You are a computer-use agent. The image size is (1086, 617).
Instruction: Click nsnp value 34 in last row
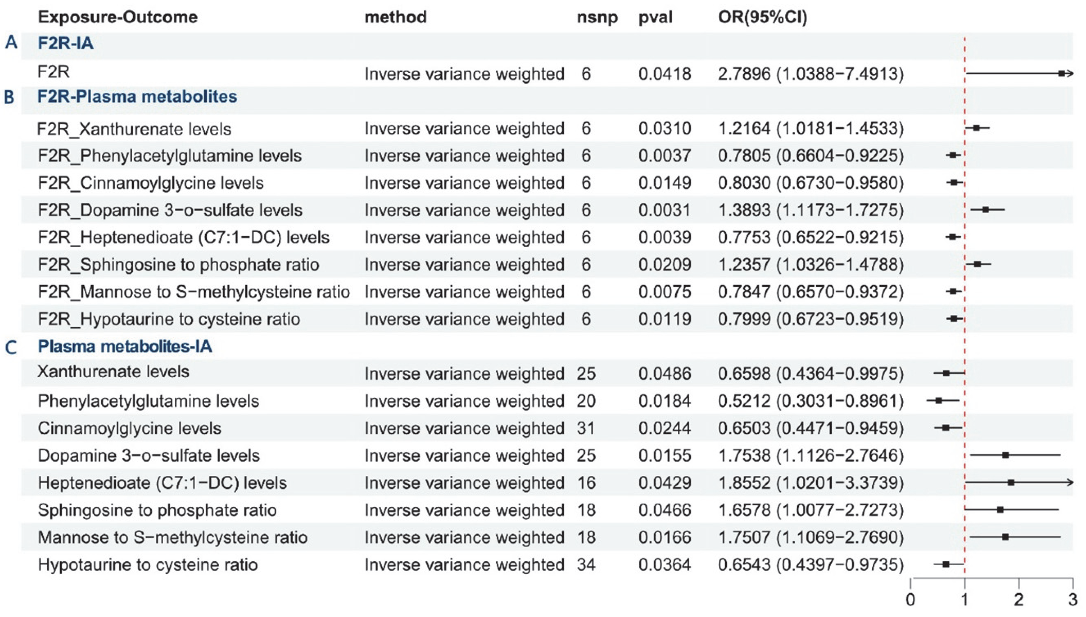click(585, 565)
